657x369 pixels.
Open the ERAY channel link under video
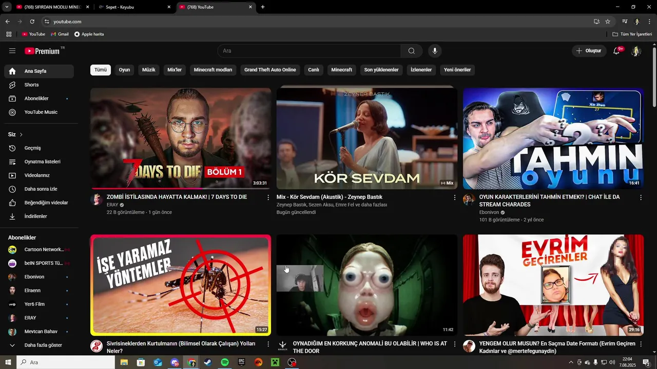click(x=112, y=205)
